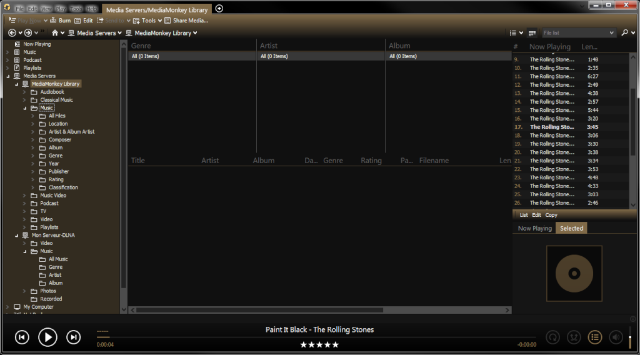Expand the Artist & Album Artist node

[33, 132]
